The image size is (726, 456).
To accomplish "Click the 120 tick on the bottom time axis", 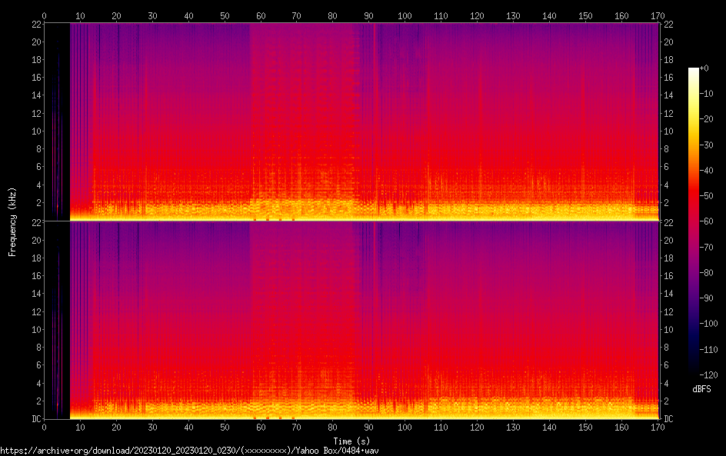I will click(x=477, y=427).
